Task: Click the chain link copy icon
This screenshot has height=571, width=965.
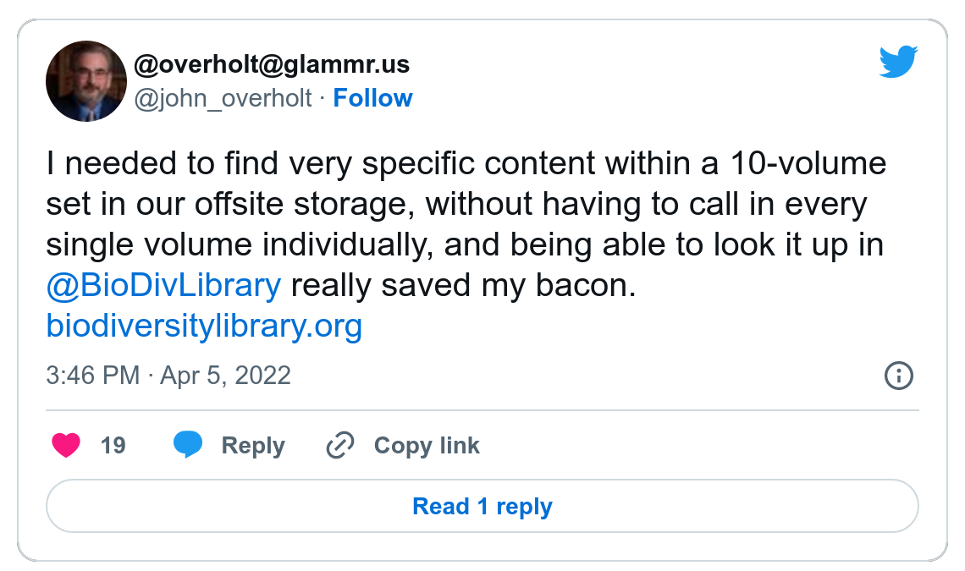Action: coord(339,445)
